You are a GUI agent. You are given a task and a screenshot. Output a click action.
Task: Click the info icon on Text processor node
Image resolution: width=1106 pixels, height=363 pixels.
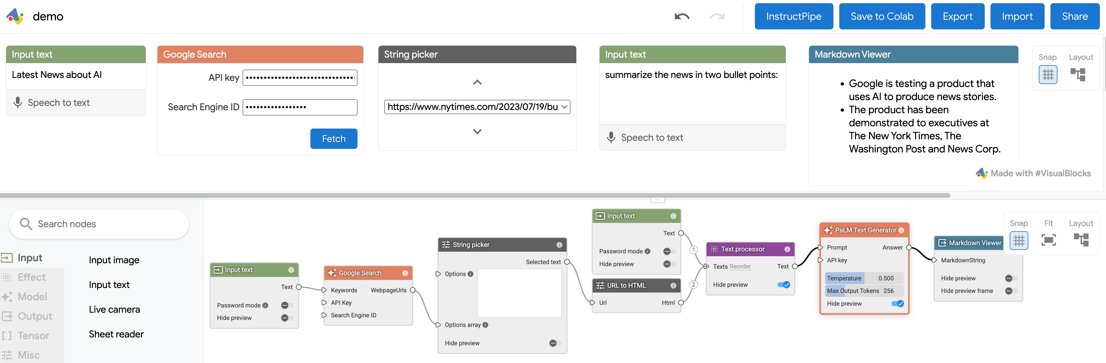(787, 249)
